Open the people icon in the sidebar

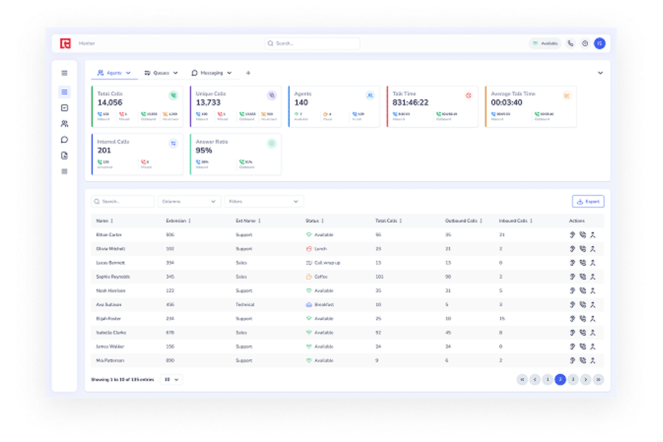pyautogui.click(x=65, y=124)
